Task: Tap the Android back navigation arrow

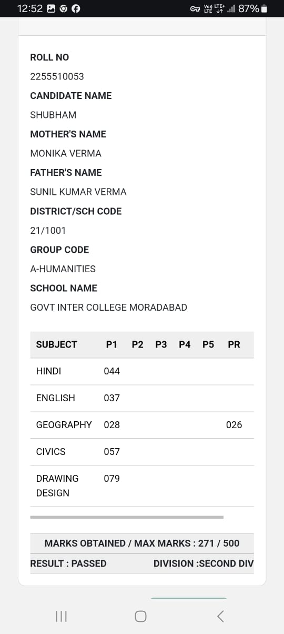Action: [221, 616]
